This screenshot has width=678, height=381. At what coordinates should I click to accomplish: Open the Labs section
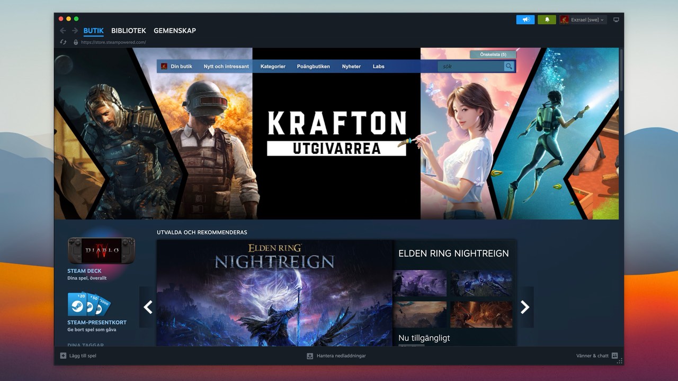378,66
